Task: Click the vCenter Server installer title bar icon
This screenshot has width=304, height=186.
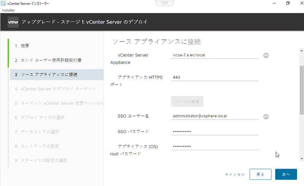Action: [3, 3]
